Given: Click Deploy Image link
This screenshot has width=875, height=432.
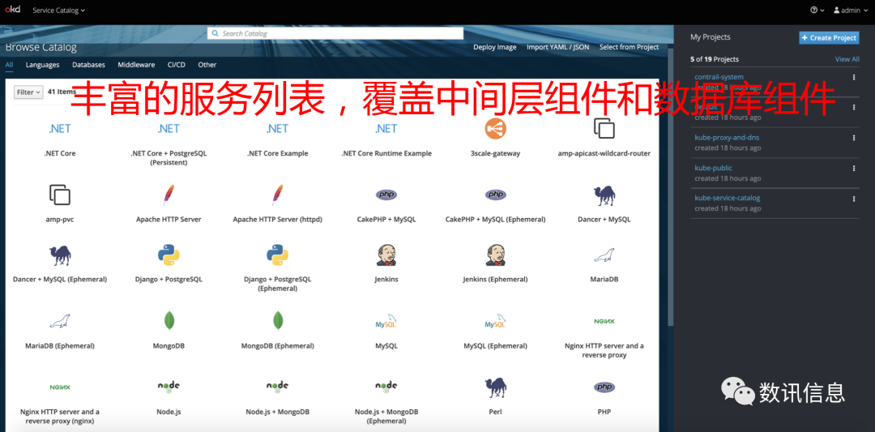Looking at the screenshot, I should (495, 48).
